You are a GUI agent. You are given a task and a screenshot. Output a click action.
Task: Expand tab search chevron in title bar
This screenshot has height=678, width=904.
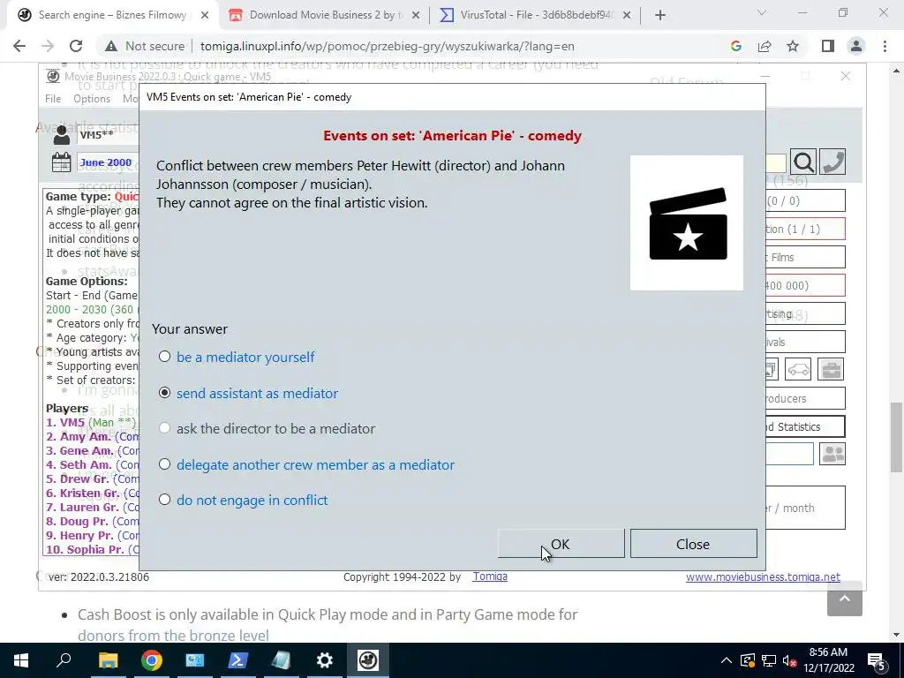coord(762,12)
